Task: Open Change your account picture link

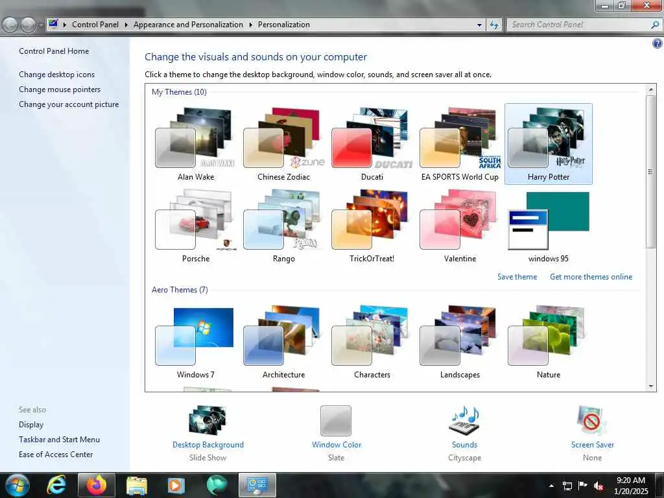Action: [x=69, y=104]
